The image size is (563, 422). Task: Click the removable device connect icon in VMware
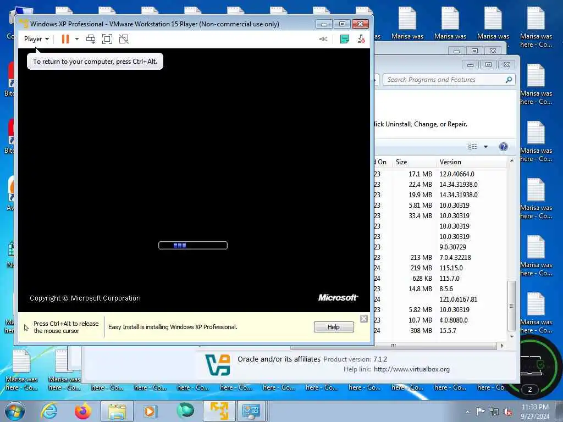click(361, 39)
